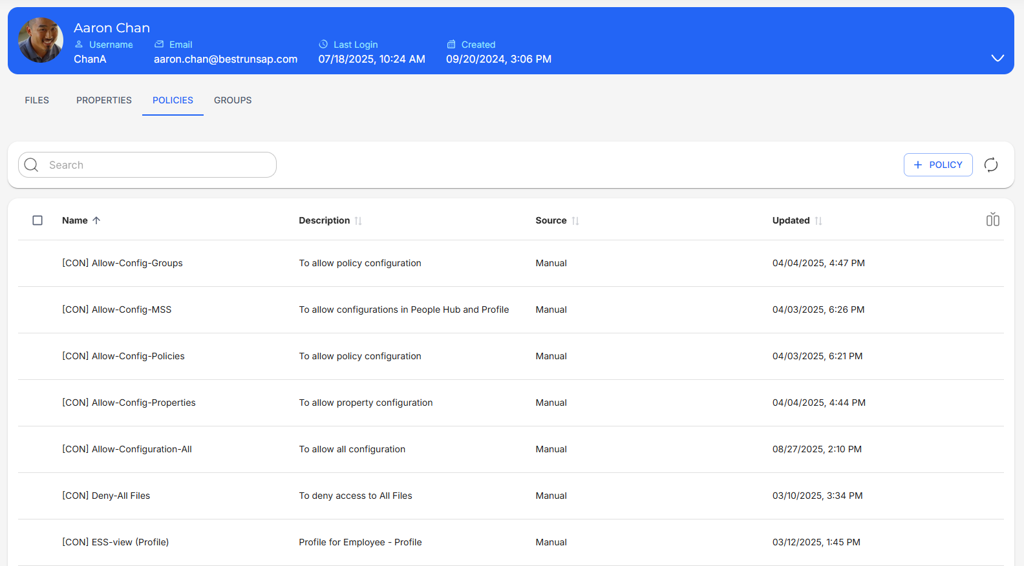The height and width of the screenshot is (566, 1024).
Task: Select the [CON] Deny-All Files policy
Action: (106, 496)
